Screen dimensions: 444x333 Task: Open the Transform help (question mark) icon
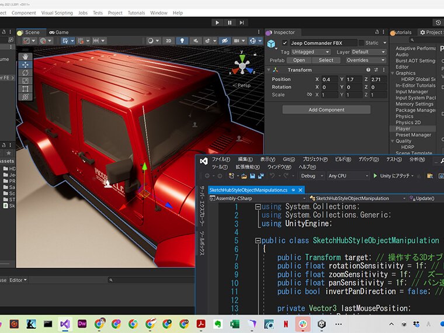click(368, 70)
